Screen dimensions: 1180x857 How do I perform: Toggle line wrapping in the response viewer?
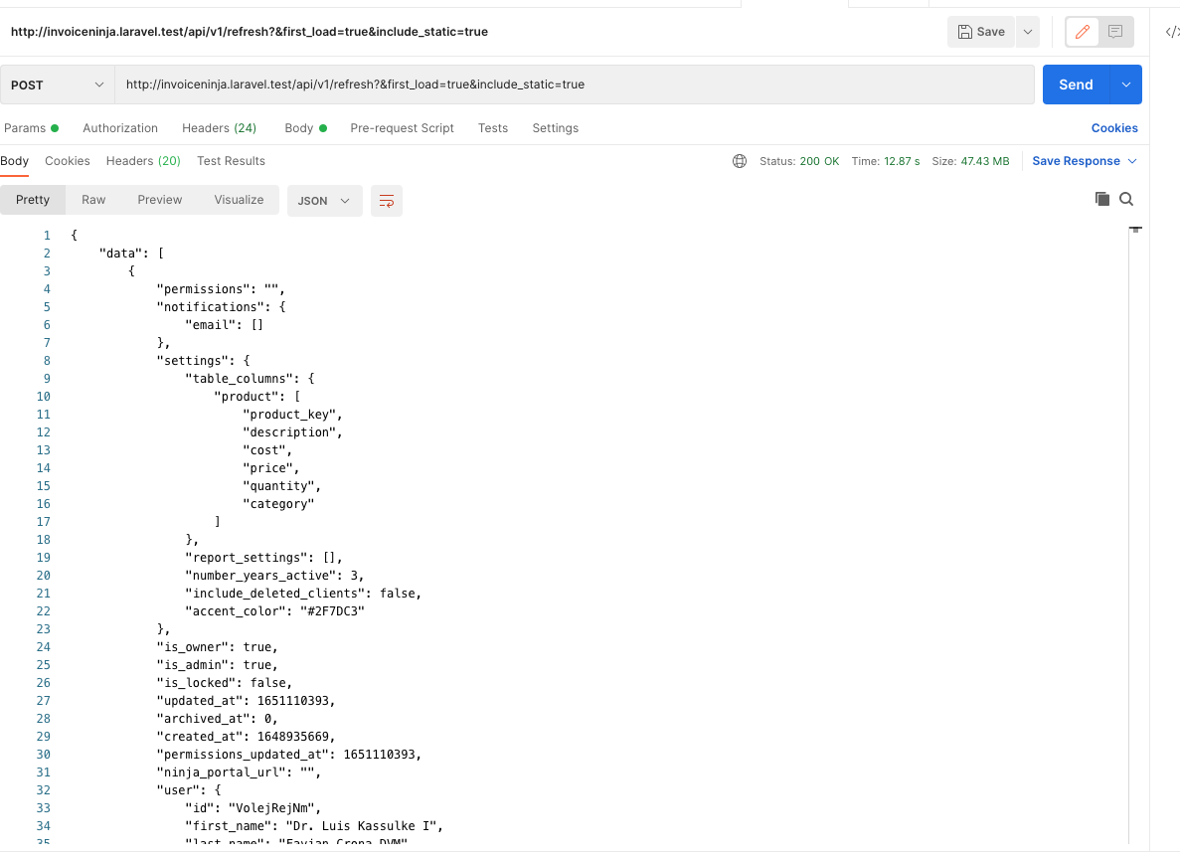pos(386,200)
